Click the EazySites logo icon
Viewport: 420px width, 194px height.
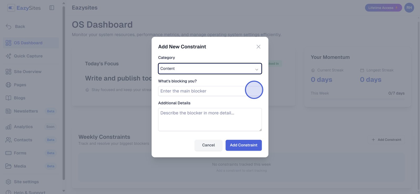(11, 8)
